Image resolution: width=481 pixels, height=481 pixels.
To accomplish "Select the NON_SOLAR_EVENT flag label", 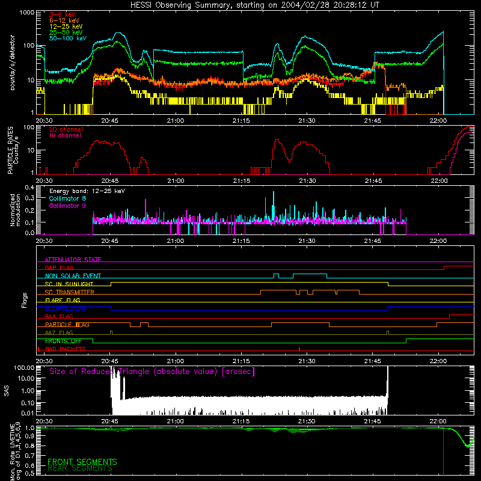I will [x=73, y=276].
